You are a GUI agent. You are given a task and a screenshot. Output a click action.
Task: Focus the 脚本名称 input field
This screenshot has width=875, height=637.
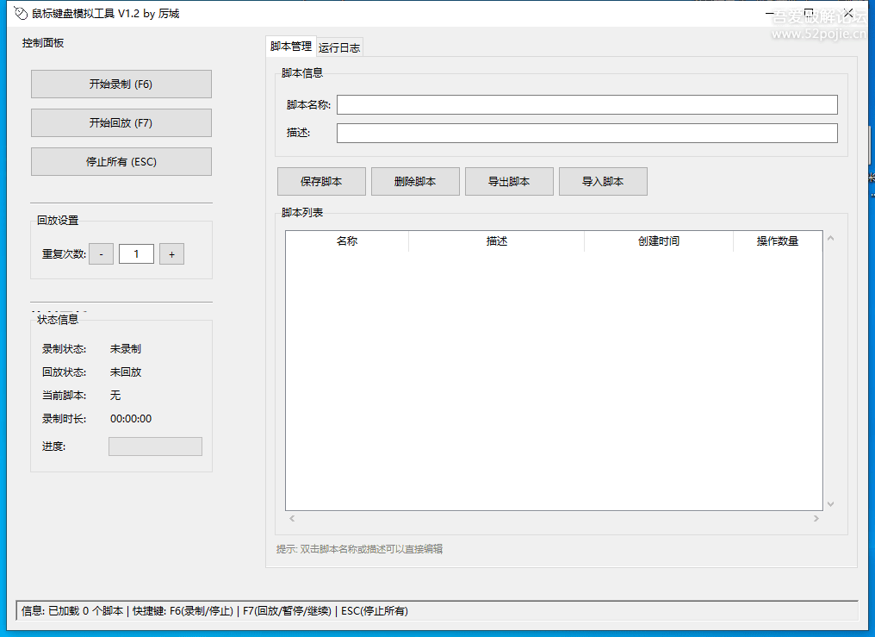click(x=586, y=105)
